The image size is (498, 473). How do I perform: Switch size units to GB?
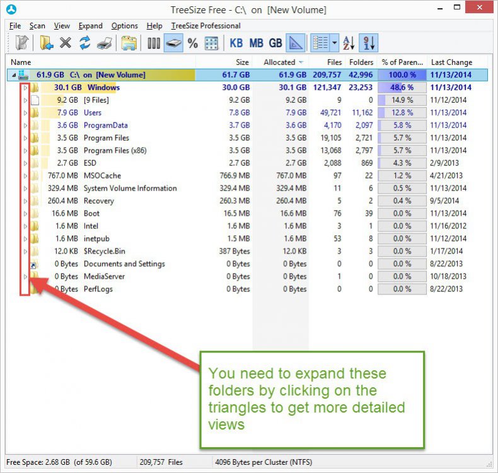275,44
